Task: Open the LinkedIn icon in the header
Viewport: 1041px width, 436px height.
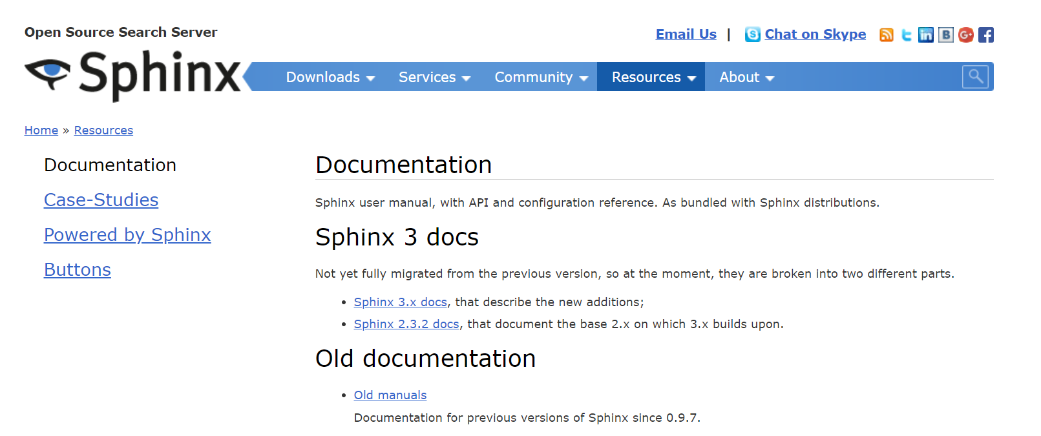Action: (926, 35)
